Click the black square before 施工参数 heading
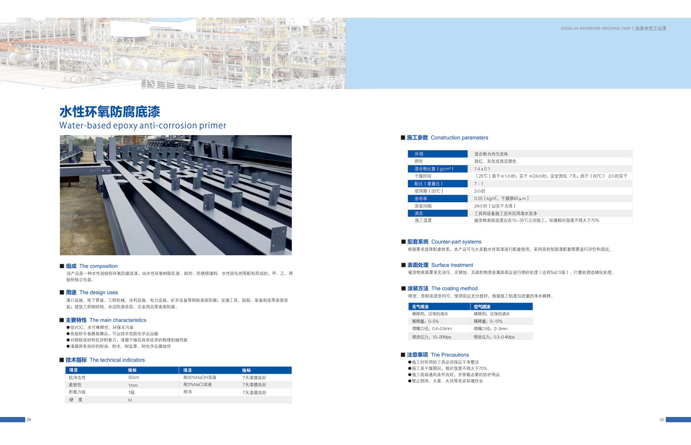 click(x=403, y=138)
